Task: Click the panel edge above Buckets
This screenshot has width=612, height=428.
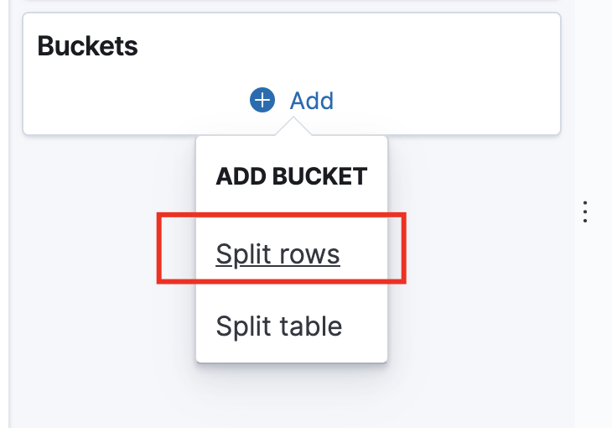Action: [291, 5]
